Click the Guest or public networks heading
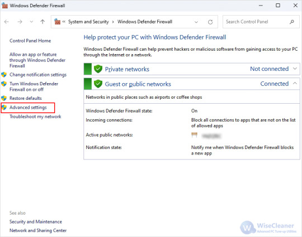 138,84
